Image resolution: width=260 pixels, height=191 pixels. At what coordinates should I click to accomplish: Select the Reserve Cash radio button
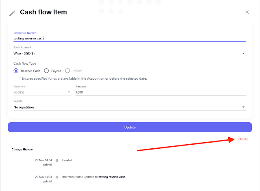click(16, 71)
